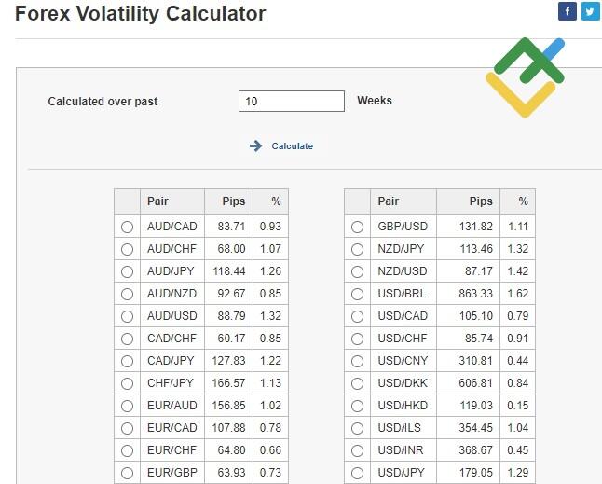Click the Facebook share icon
This screenshot has height=484, width=602.
[567, 11]
